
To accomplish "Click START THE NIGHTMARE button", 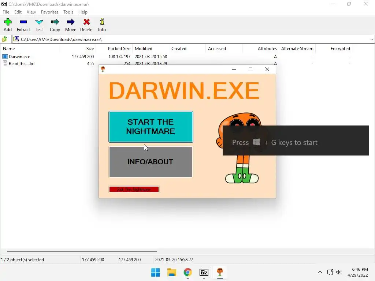I will pyautogui.click(x=151, y=127).
